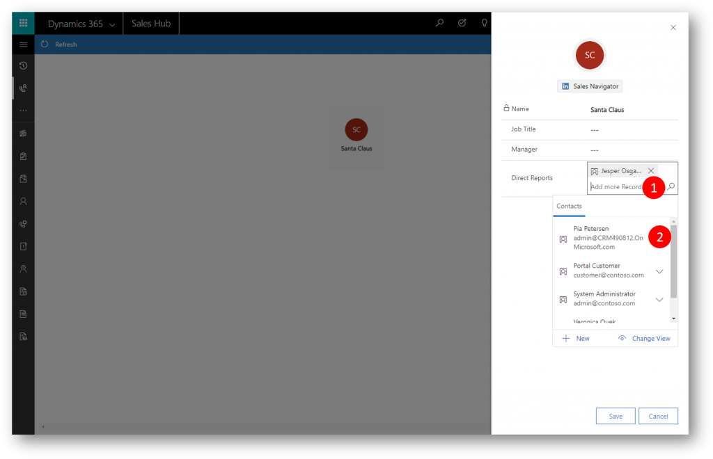Click the Sales Hub app name
Image resolution: width=713 pixels, height=459 pixels.
pos(151,23)
